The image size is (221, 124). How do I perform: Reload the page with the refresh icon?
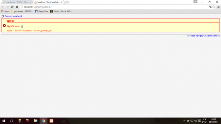point(12,7)
